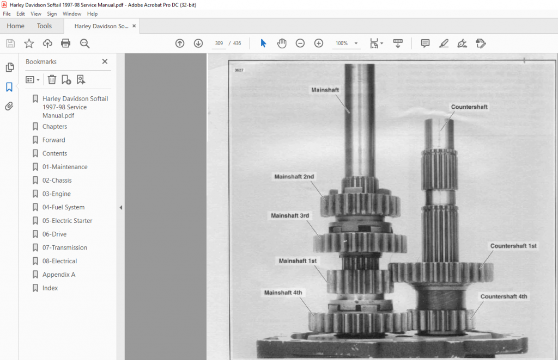The width and height of the screenshot is (558, 360).
Task: Toggle the Attachments paperclip panel
Action: [9, 106]
